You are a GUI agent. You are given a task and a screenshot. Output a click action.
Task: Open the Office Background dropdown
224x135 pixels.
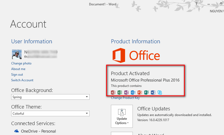tap(50, 97)
